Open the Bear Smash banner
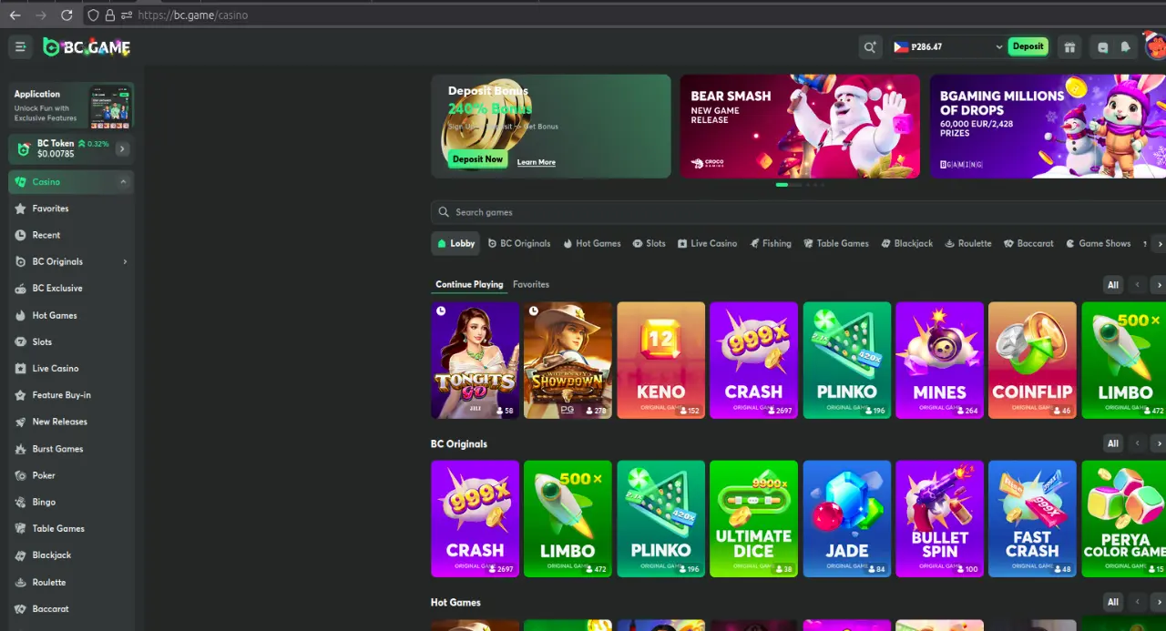This screenshot has width=1166, height=631. pyautogui.click(x=800, y=127)
